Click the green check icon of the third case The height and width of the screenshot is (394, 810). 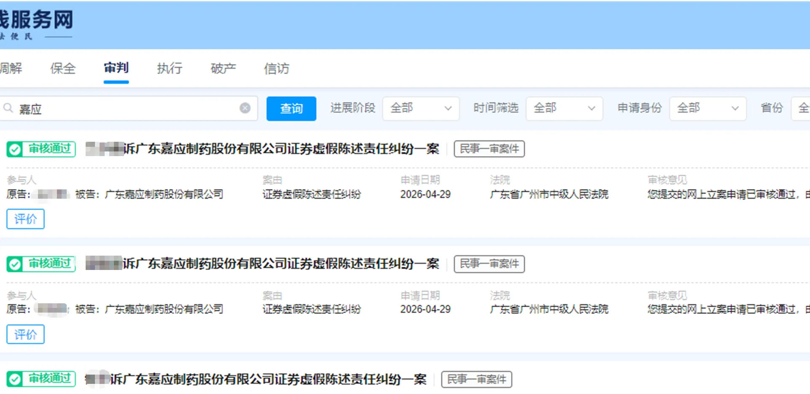[x=15, y=379]
